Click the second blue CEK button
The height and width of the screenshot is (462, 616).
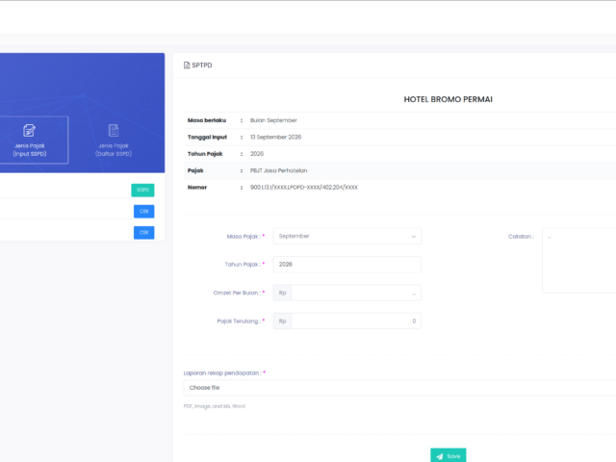click(x=143, y=233)
